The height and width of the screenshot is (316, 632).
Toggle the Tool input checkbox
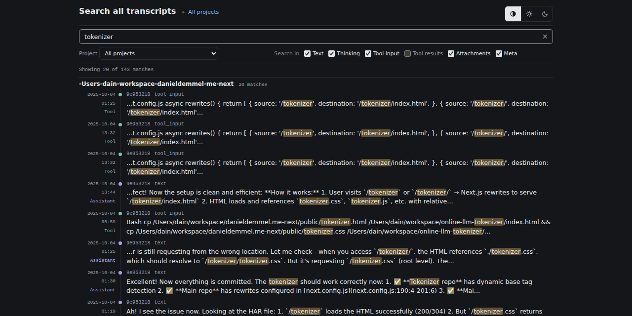[x=368, y=53]
